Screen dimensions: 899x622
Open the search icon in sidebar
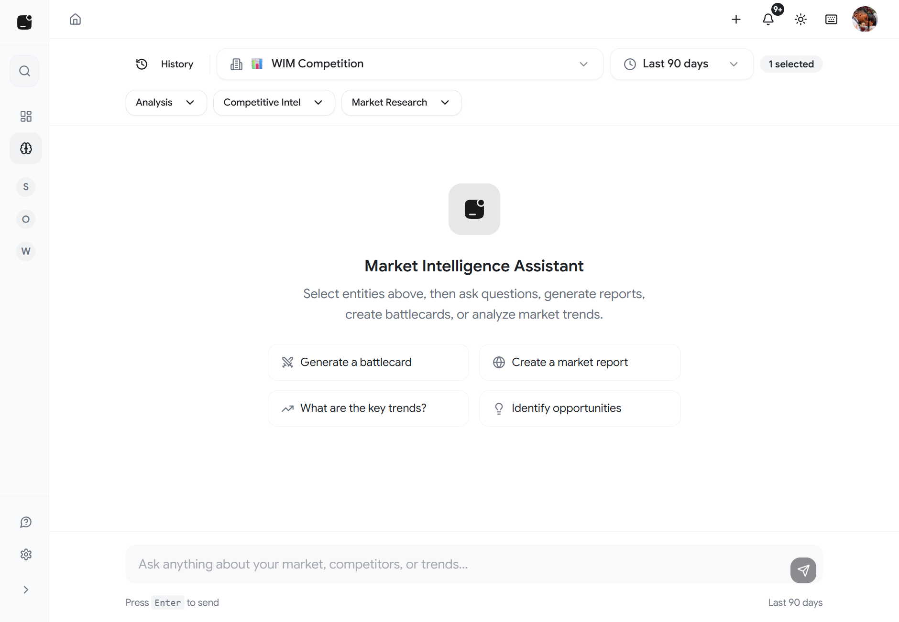pyautogui.click(x=24, y=71)
